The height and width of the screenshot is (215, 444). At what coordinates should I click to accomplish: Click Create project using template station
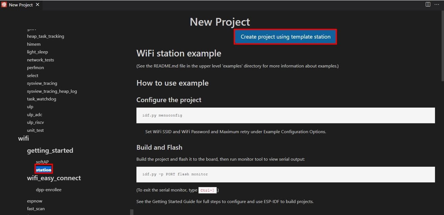285,37
